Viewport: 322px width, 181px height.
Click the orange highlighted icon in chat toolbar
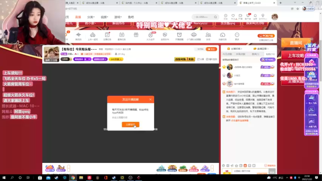point(245,165)
